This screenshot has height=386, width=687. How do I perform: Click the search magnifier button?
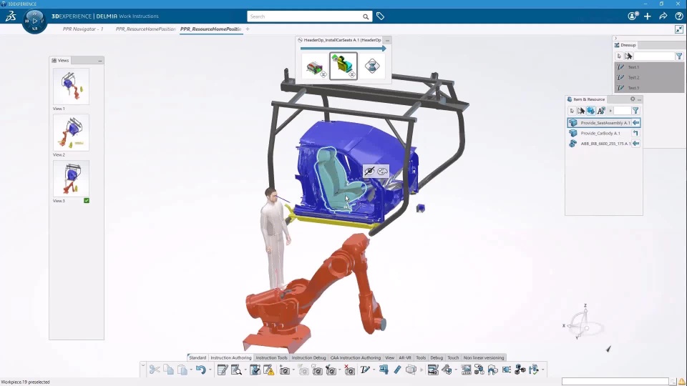[366, 16]
